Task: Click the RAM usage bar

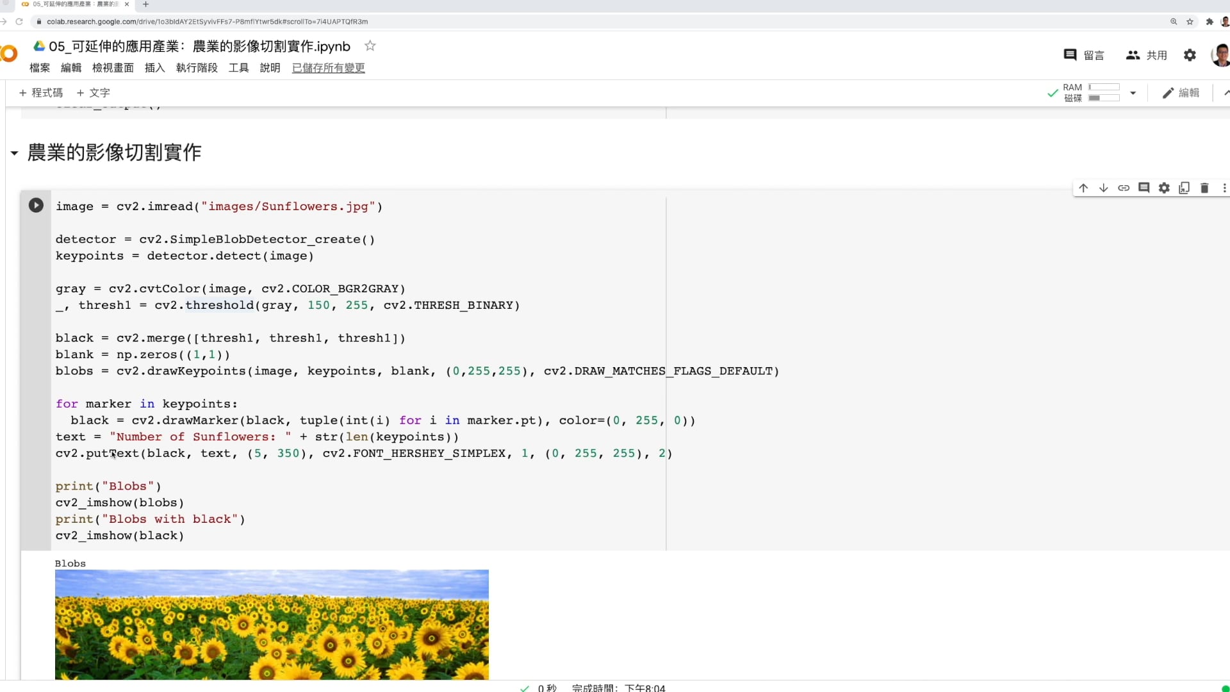Action: click(1103, 87)
